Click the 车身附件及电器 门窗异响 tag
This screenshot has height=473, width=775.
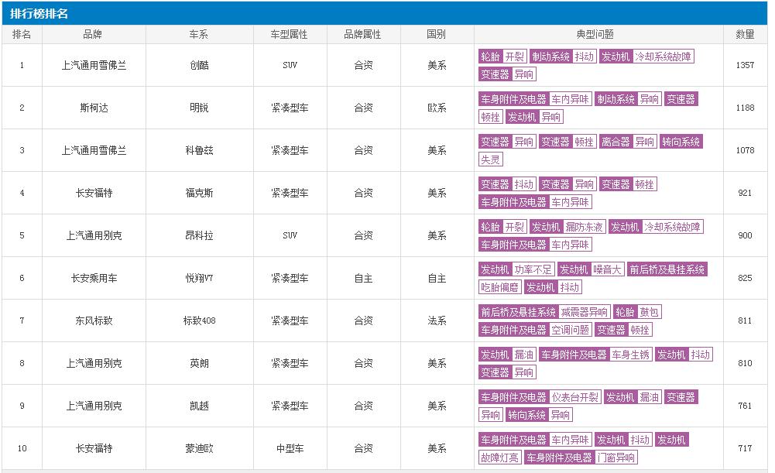point(581,457)
